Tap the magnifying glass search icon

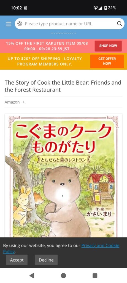pyautogui.click(x=120, y=24)
